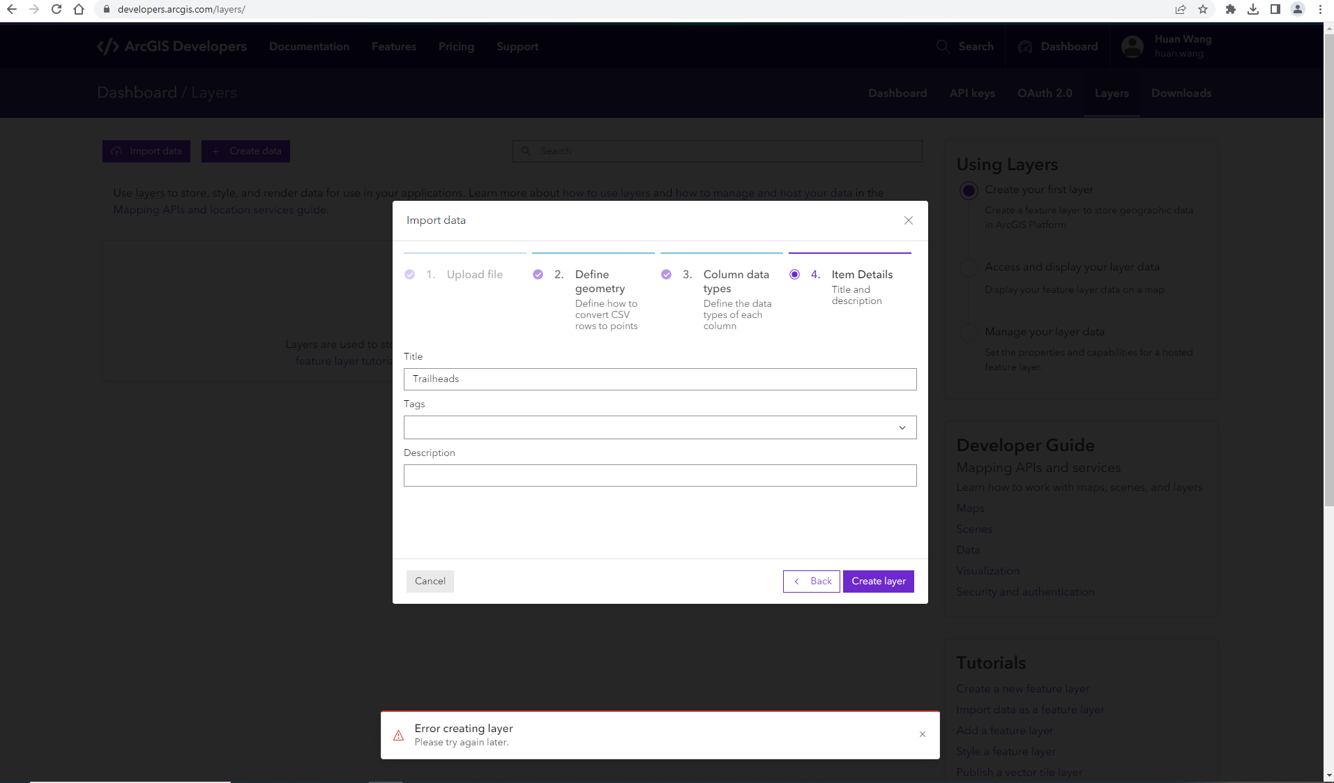Reload the page
Screen dimensions: 1334x783
(x=56, y=9)
